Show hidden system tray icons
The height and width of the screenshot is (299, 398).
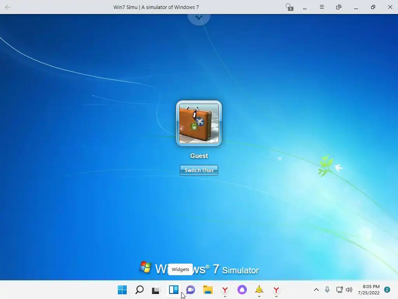tap(316, 290)
